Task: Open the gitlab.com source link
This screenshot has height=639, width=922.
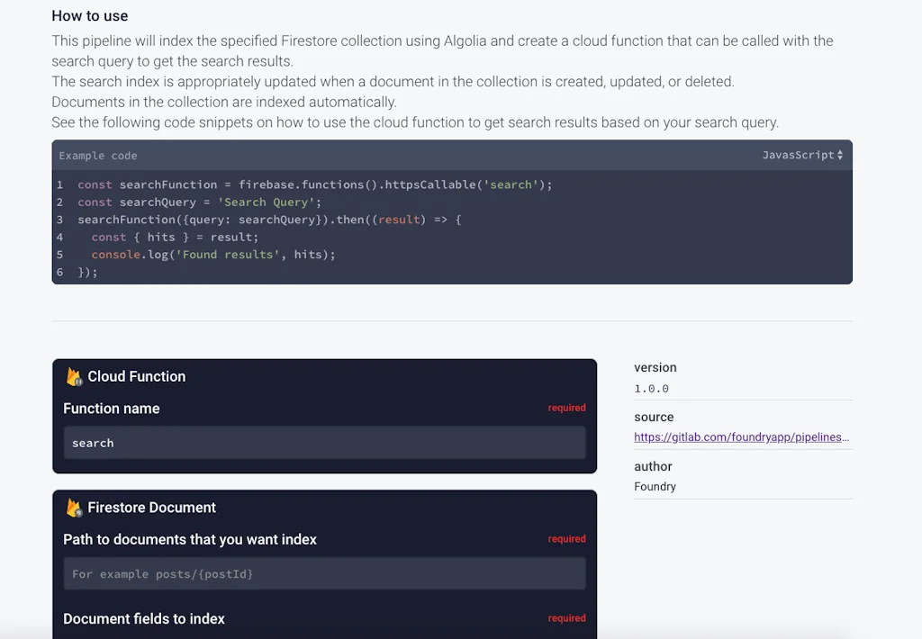Action: click(x=741, y=437)
